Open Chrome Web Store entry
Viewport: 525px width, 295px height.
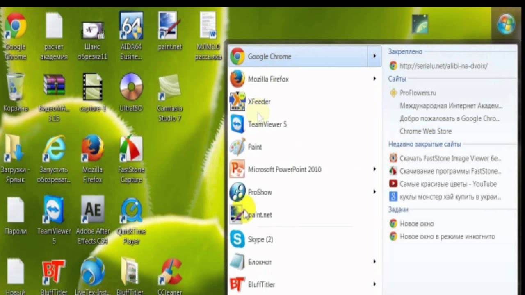[x=425, y=131]
